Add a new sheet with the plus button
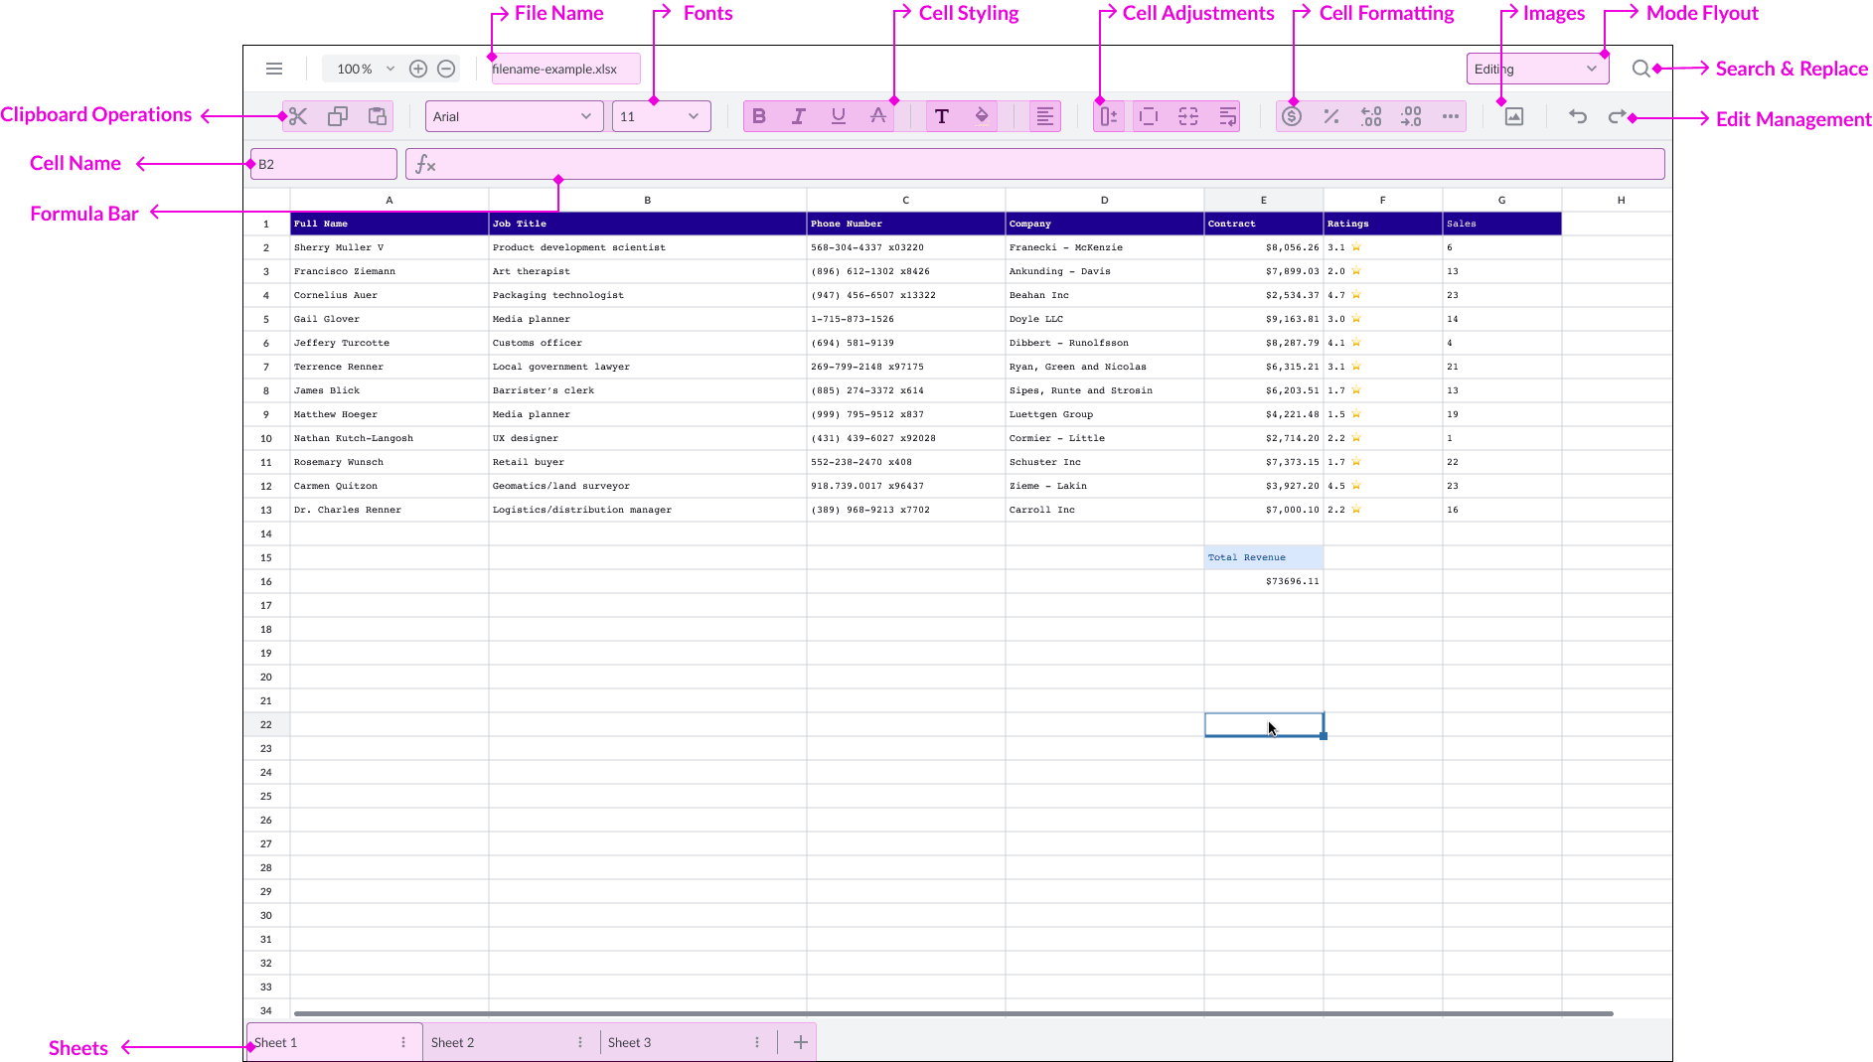The image size is (1873, 1062). pos(799,1041)
